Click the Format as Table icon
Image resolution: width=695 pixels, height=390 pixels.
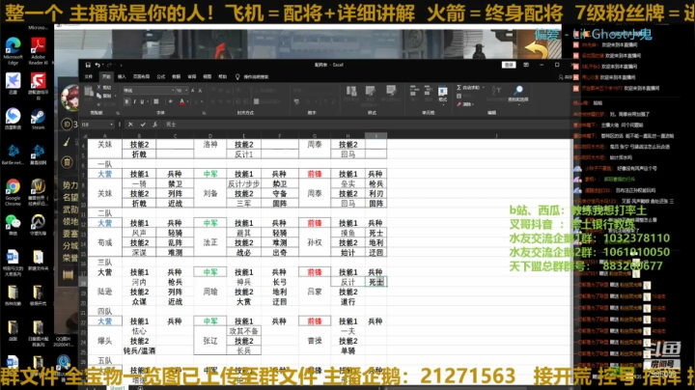371,92
